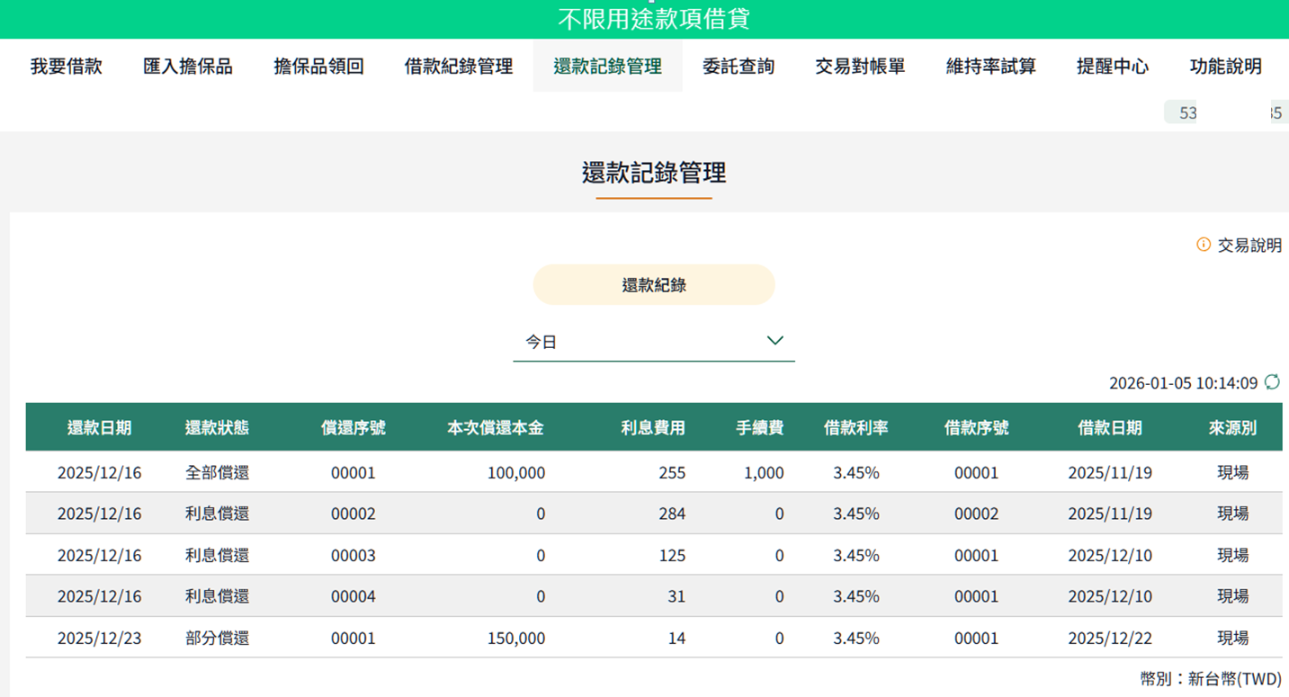Select the 借款紀錄管理 tab
This screenshot has height=697, width=1289.
coord(459,66)
